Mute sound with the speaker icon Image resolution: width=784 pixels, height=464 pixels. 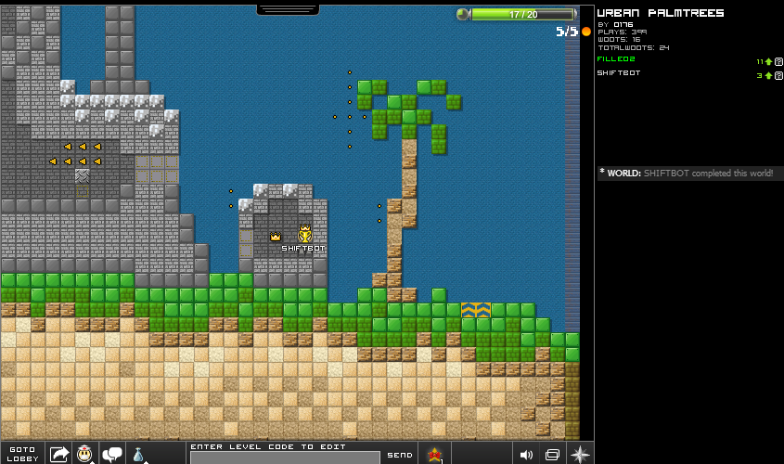point(526,455)
